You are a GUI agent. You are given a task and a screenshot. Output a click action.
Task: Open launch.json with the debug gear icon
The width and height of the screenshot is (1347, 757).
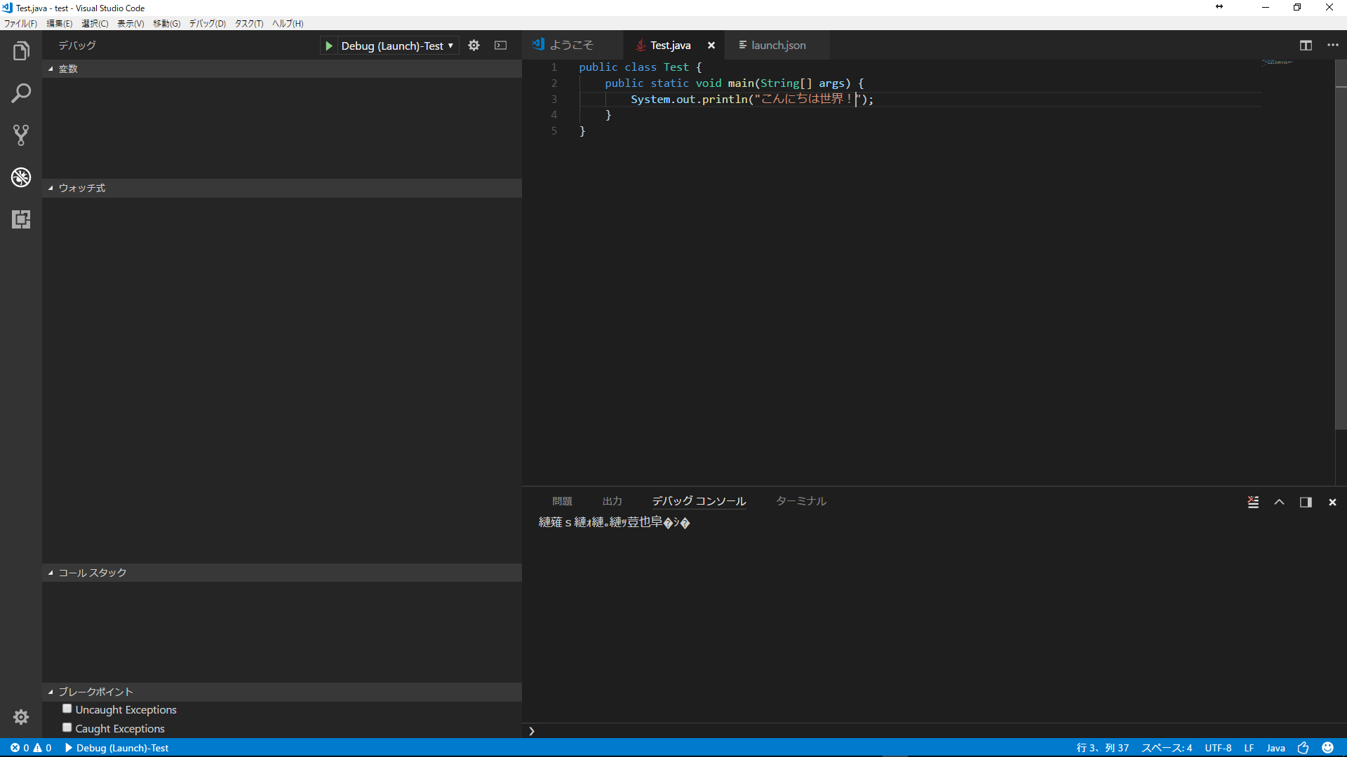click(x=474, y=46)
